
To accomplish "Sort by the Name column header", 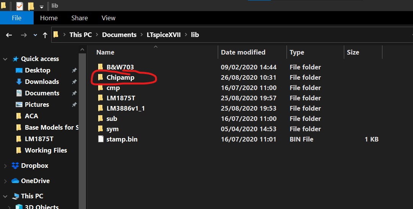I will [x=105, y=52].
